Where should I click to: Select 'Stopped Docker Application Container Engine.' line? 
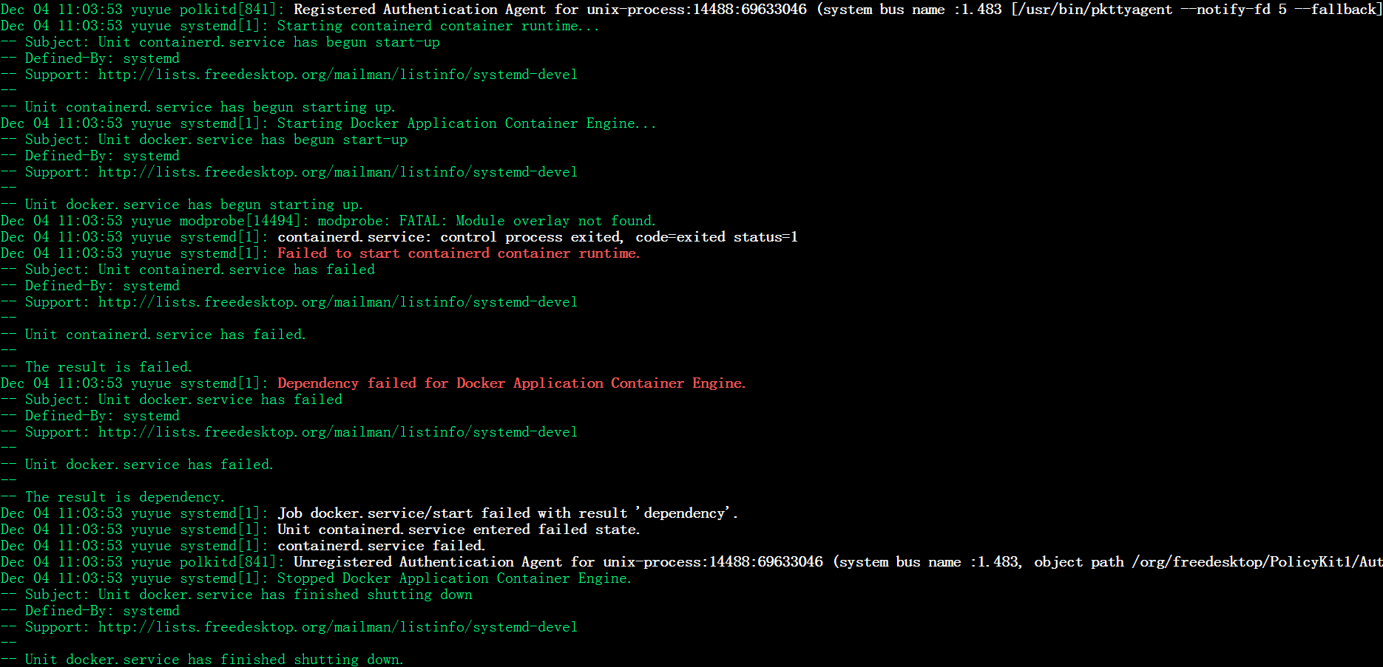pos(317,578)
